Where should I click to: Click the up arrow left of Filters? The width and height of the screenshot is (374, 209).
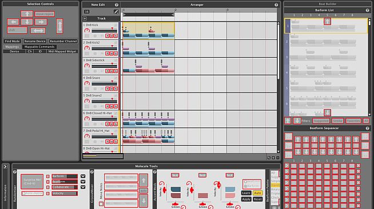288,120
